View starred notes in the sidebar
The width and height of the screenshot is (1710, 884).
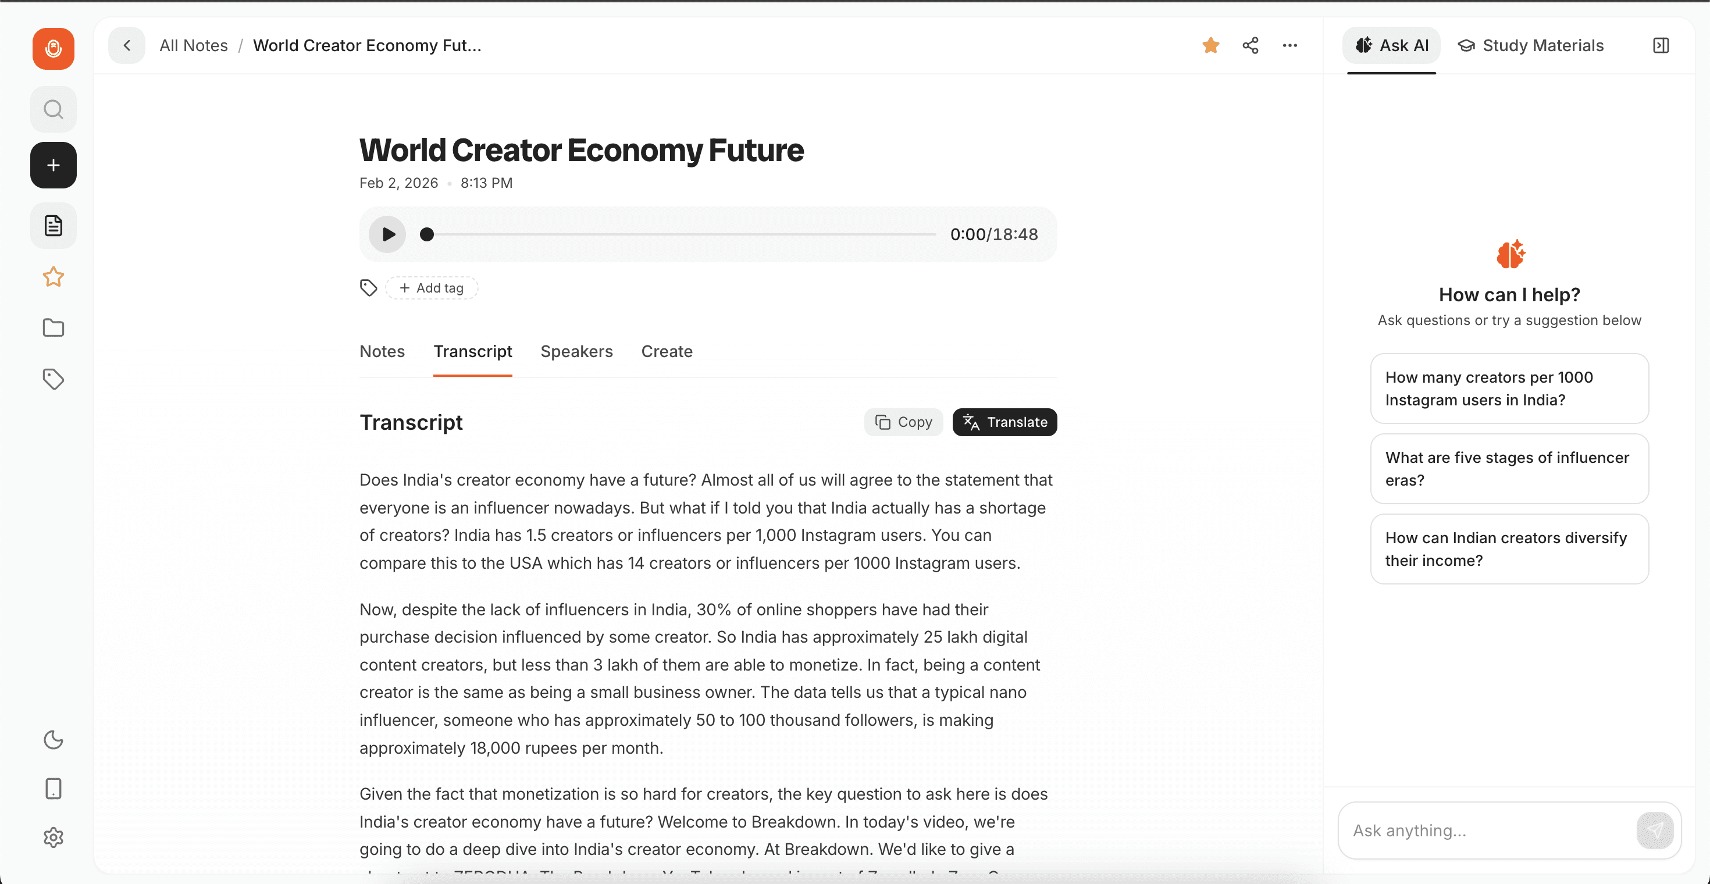(53, 277)
